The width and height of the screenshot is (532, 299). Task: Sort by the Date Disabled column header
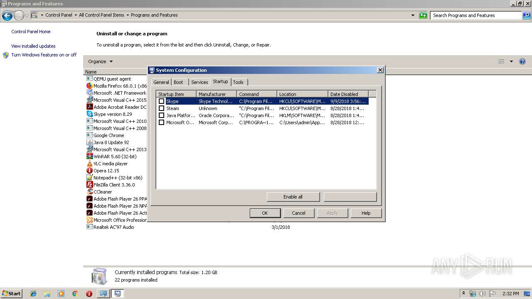pos(348,94)
